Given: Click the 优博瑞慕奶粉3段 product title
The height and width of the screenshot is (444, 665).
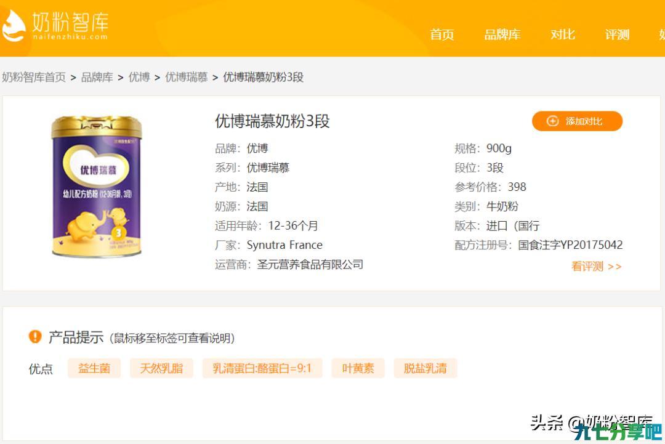Looking at the screenshot, I should pyautogui.click(x=272, y=121).
